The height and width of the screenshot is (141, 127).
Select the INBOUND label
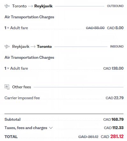click(x=117, y=47)
